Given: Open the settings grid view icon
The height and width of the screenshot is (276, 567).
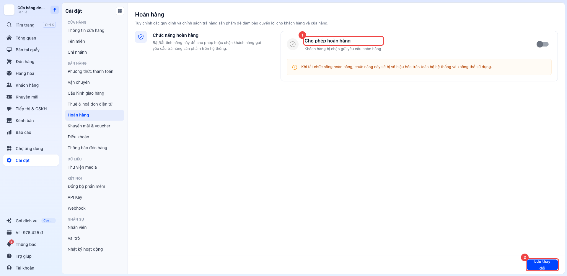Looking at the screenshot, I should 120,11.
